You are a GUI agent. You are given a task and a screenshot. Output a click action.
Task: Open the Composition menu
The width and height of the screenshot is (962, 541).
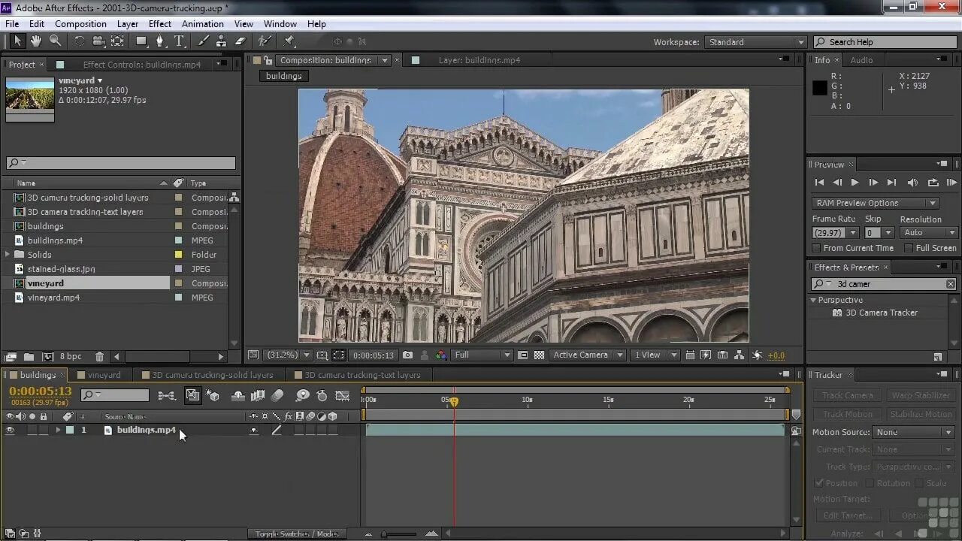80,24
